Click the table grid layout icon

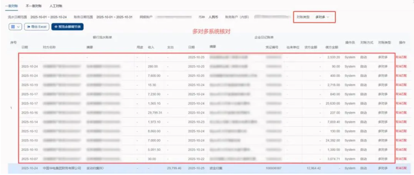click(x=13, y=27)
